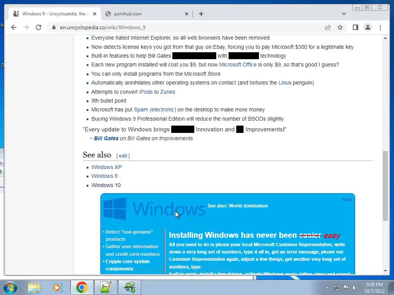Click the Windows 10 list entry
The height and width of the screenshot is (295, 394).
[106, 185]
